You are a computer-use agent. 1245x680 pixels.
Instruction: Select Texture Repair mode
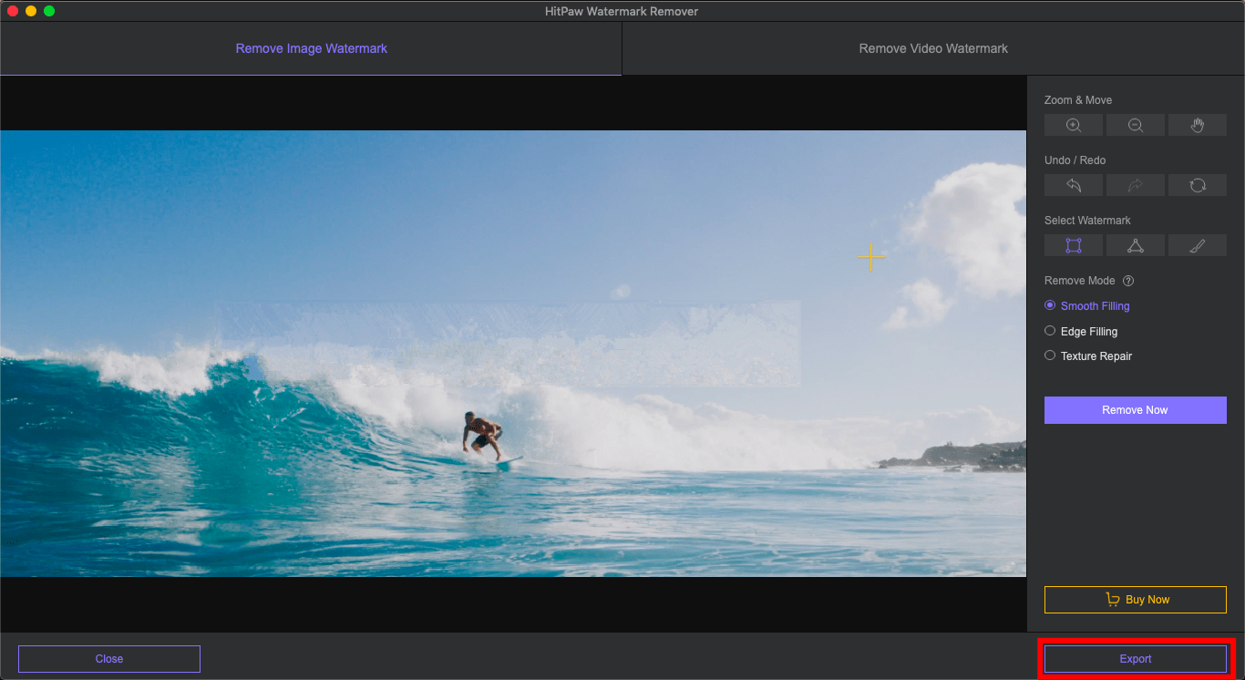point(1088,356)
